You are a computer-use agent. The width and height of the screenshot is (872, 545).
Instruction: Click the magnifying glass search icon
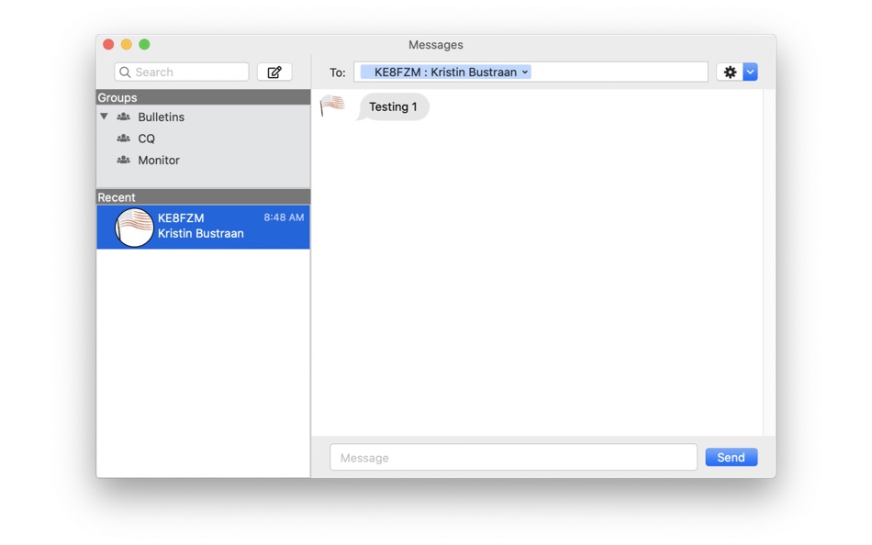pos(126,72)
